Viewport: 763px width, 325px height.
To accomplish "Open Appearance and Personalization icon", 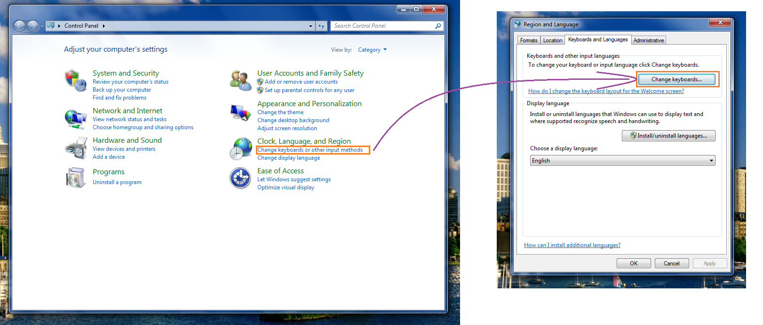I will click(x=240, y=113).
